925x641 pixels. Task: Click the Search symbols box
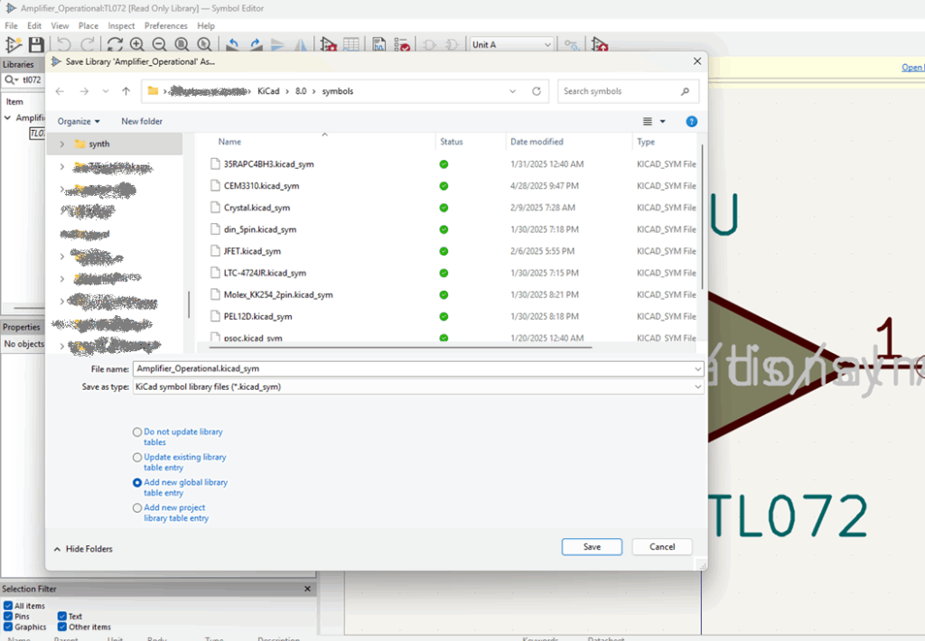click(x=629, y=91)
